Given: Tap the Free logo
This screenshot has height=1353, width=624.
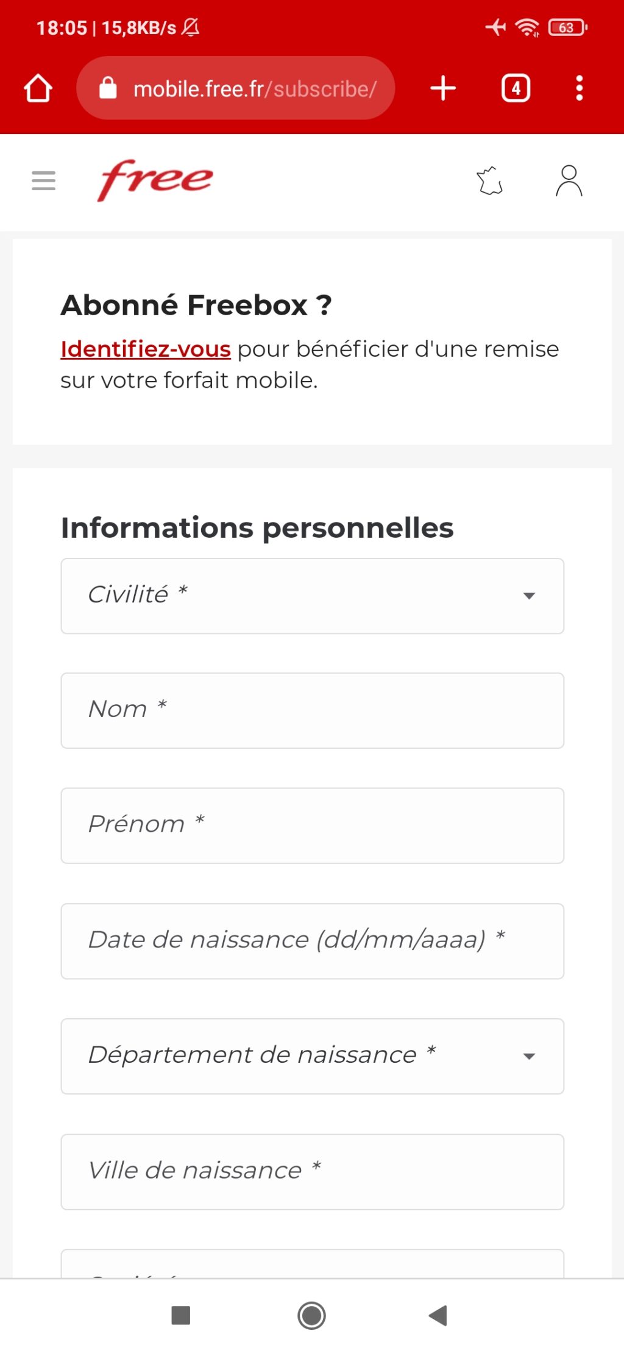Looking at the screenshot, I should click(x=155, y=180).
